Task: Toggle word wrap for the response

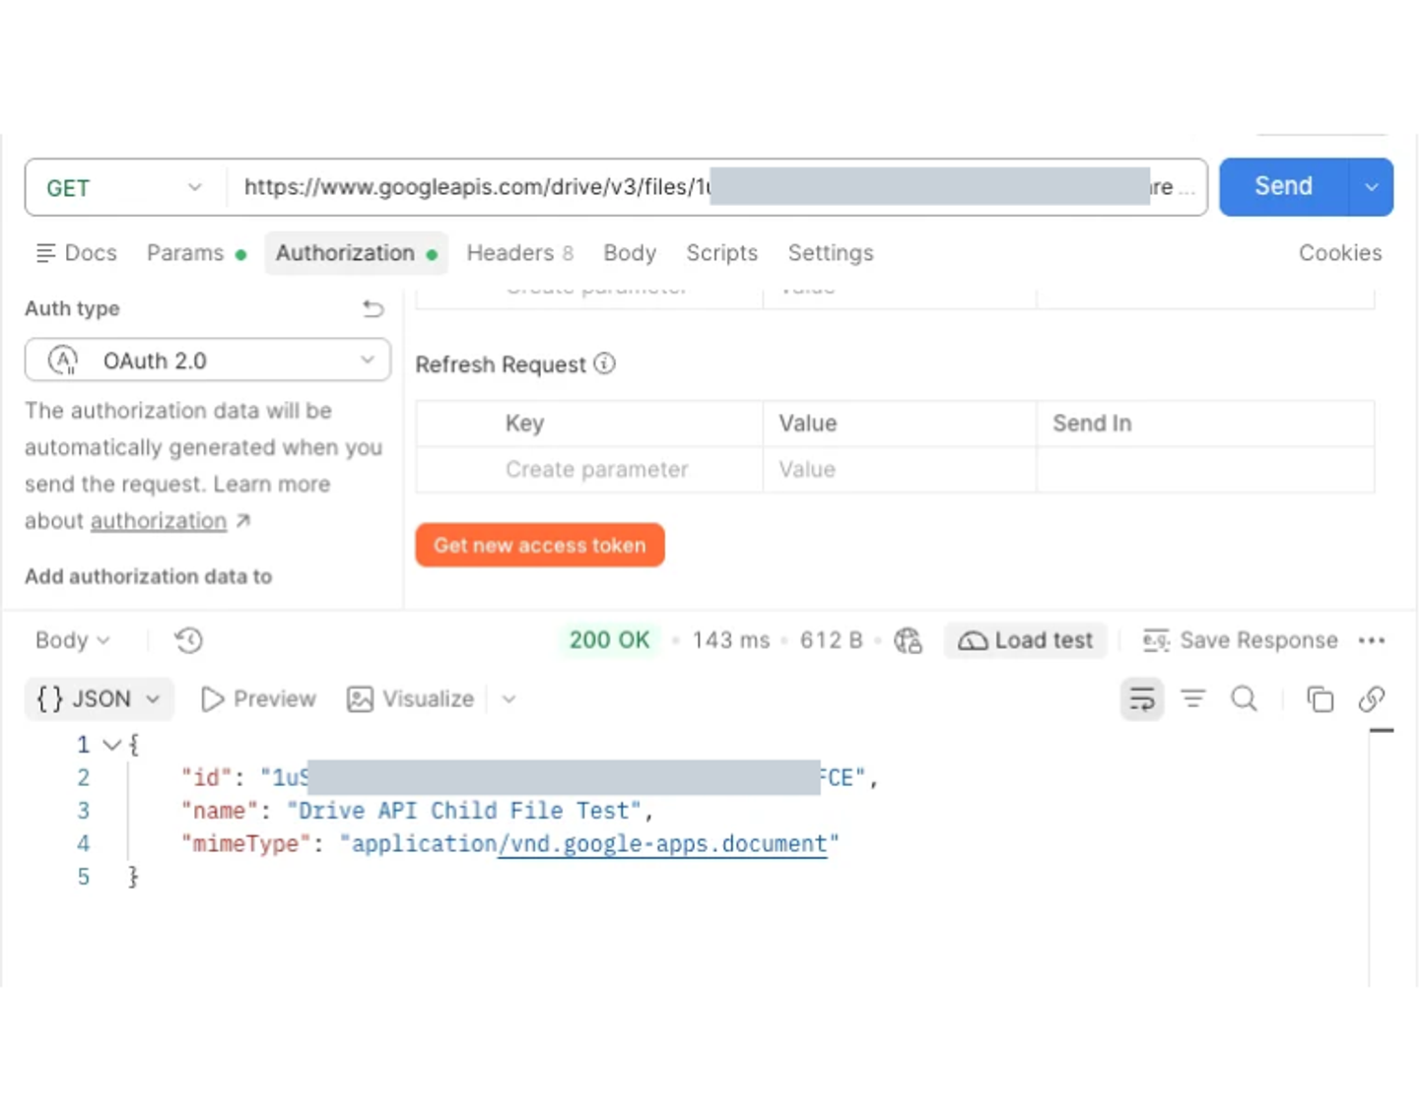Action: click(1142, 699)
